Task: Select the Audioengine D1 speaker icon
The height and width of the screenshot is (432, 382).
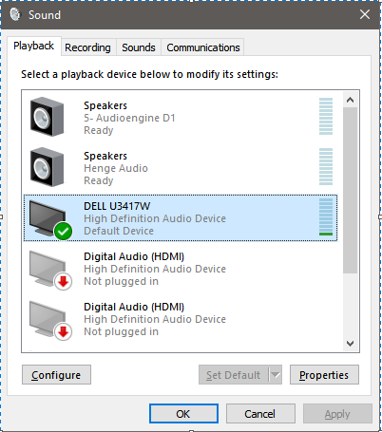Action: point(47,117)
